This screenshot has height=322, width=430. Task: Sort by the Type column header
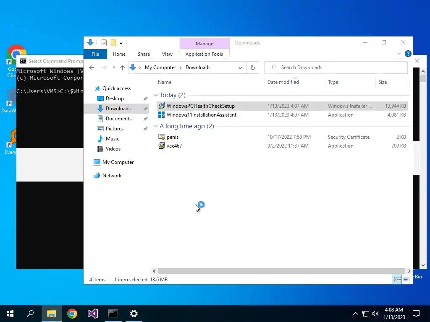point(333,82)
